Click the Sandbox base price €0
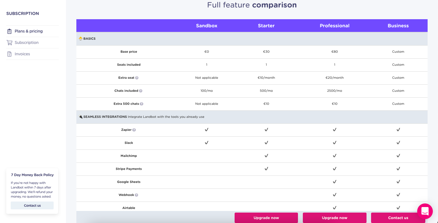438x223 pixels. (207, 52)
